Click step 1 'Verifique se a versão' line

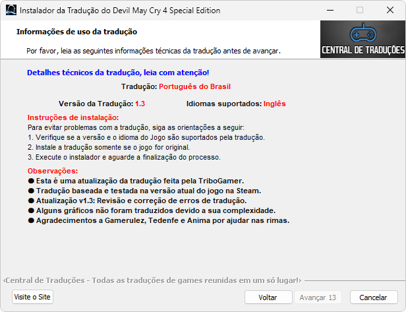click(146, 137)
